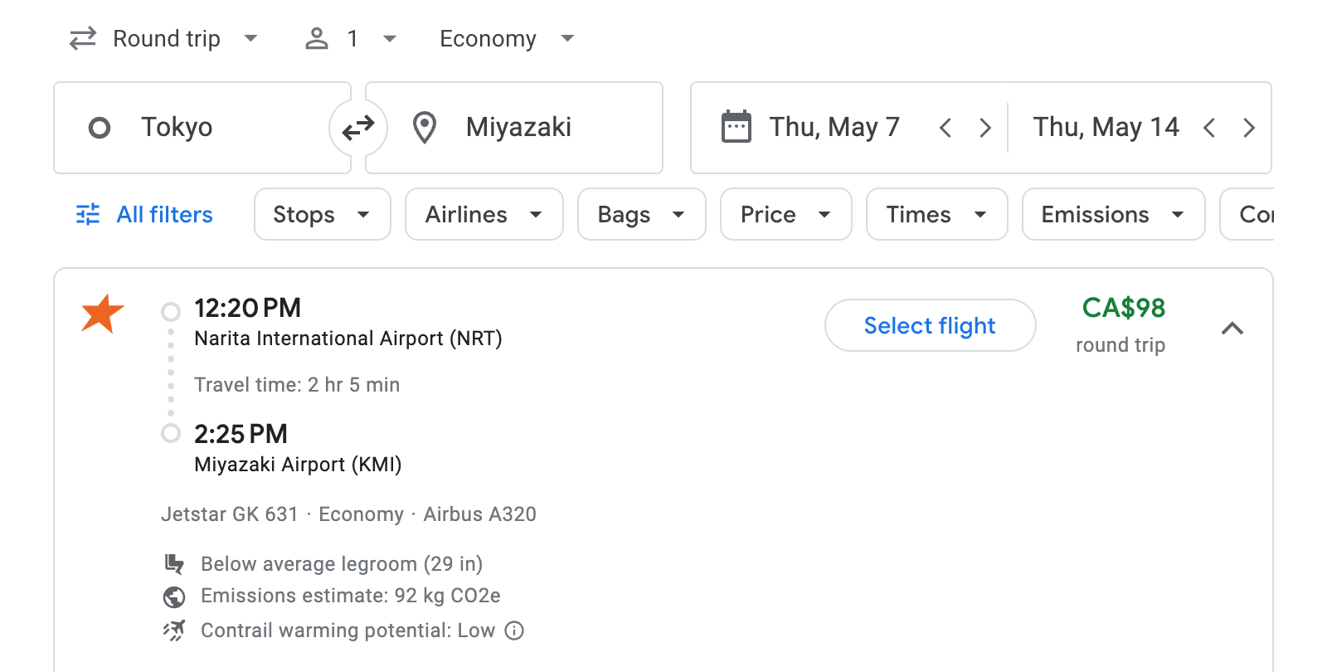Open the Stops filter dropdown
Viewport: 1327px width, 672px height.
click(322, 214)
